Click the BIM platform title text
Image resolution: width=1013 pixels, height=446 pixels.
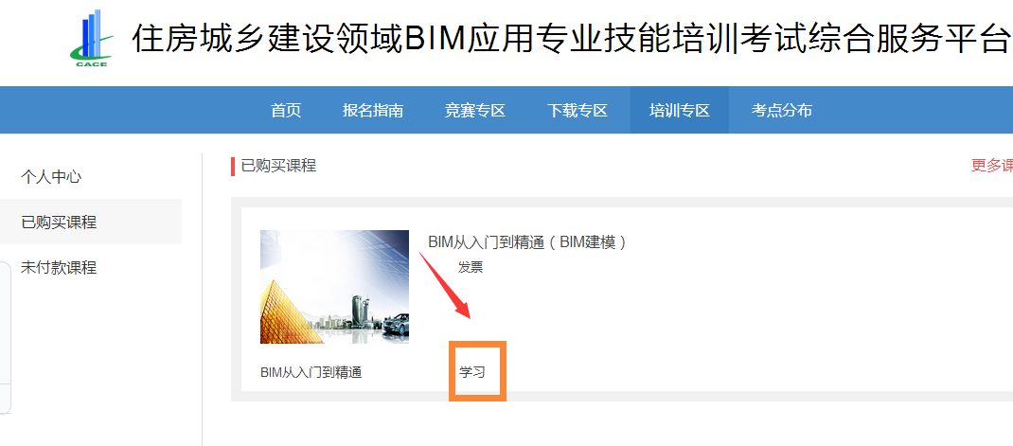[571, 38]
